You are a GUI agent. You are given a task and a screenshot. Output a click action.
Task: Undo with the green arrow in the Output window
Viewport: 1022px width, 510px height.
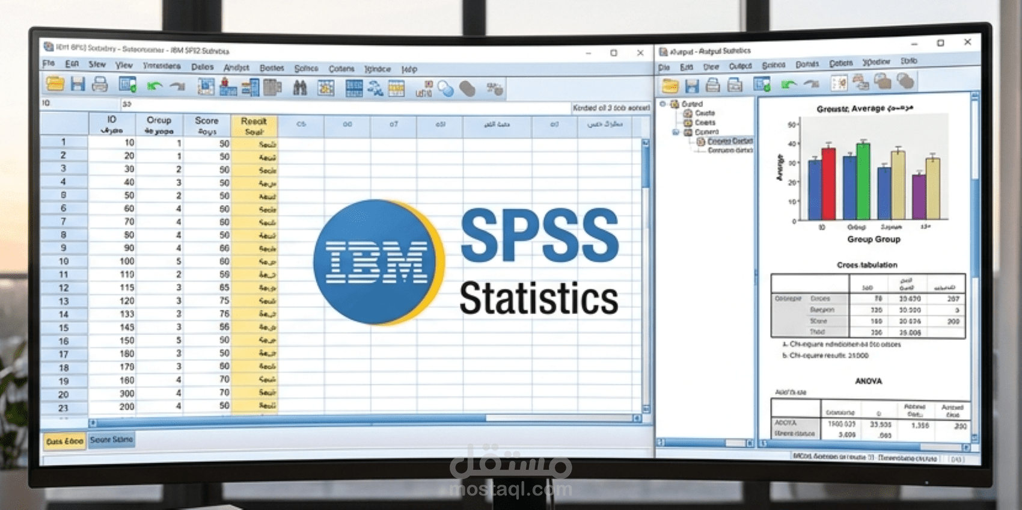[789, 84]
